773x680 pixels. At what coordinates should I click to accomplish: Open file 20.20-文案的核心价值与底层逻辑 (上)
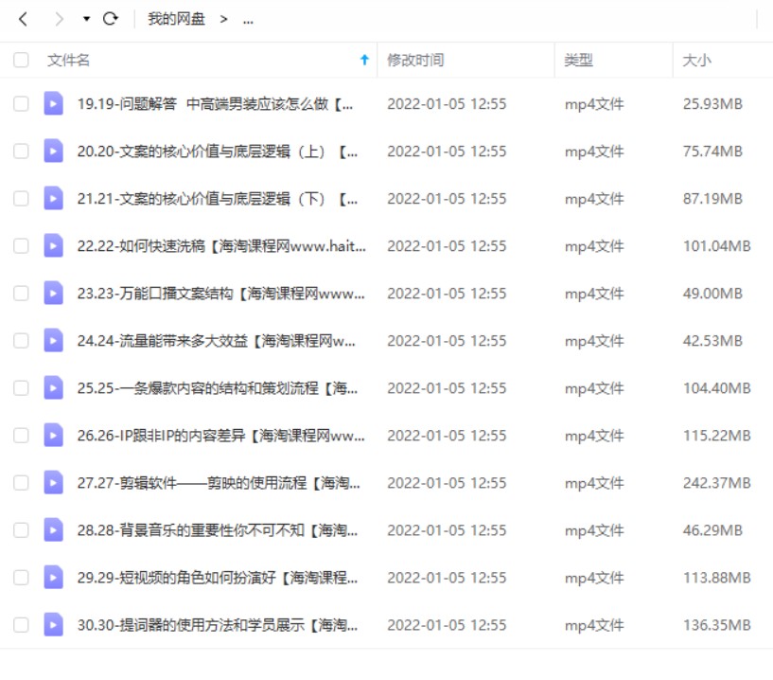[x=218, y=151]
